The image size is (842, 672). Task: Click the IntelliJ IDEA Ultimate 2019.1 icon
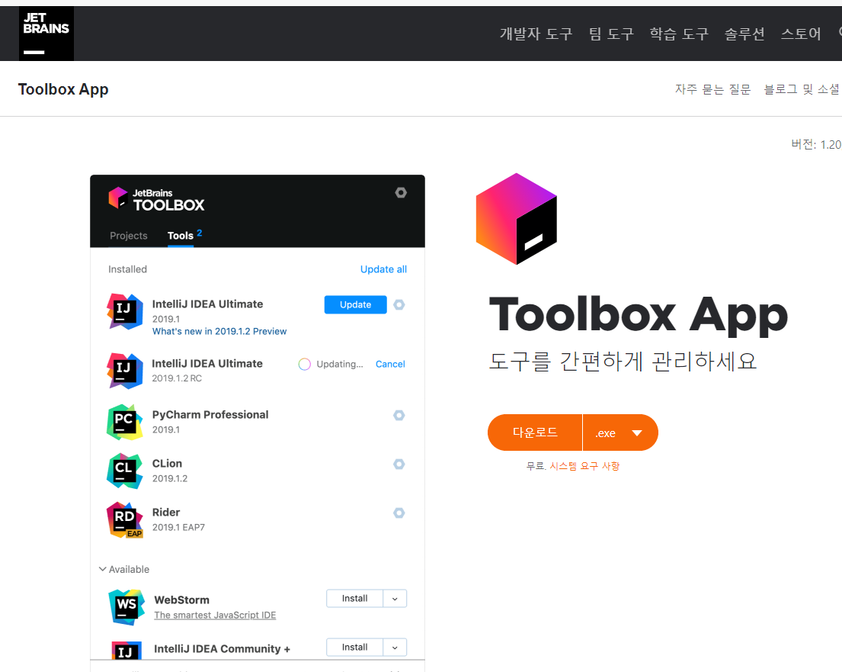tap(124, 311)
